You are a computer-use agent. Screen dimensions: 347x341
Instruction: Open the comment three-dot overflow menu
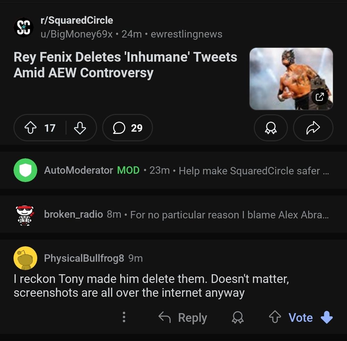click(x=124, y=317)
